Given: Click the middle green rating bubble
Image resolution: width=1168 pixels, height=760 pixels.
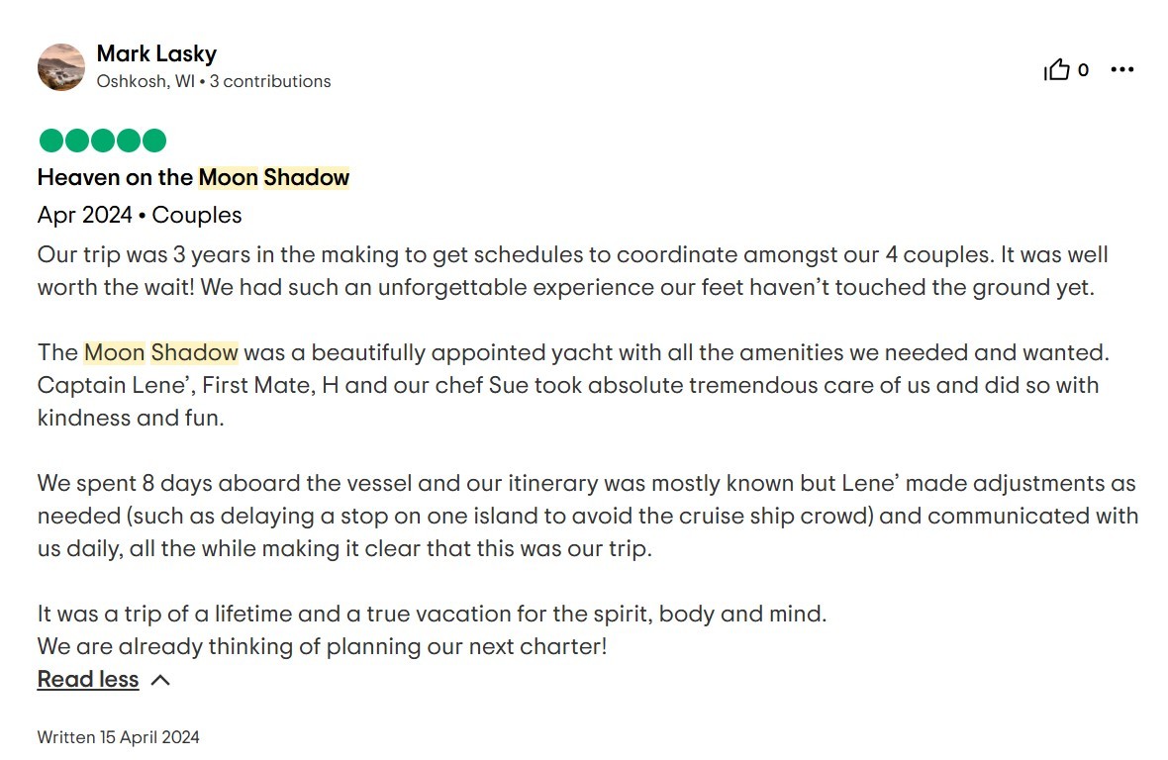Looking at the screenshot, I should [x=103, y=141].
